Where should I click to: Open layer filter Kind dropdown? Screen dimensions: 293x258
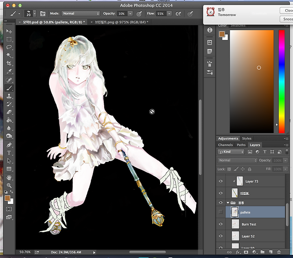tap(231, 152)
